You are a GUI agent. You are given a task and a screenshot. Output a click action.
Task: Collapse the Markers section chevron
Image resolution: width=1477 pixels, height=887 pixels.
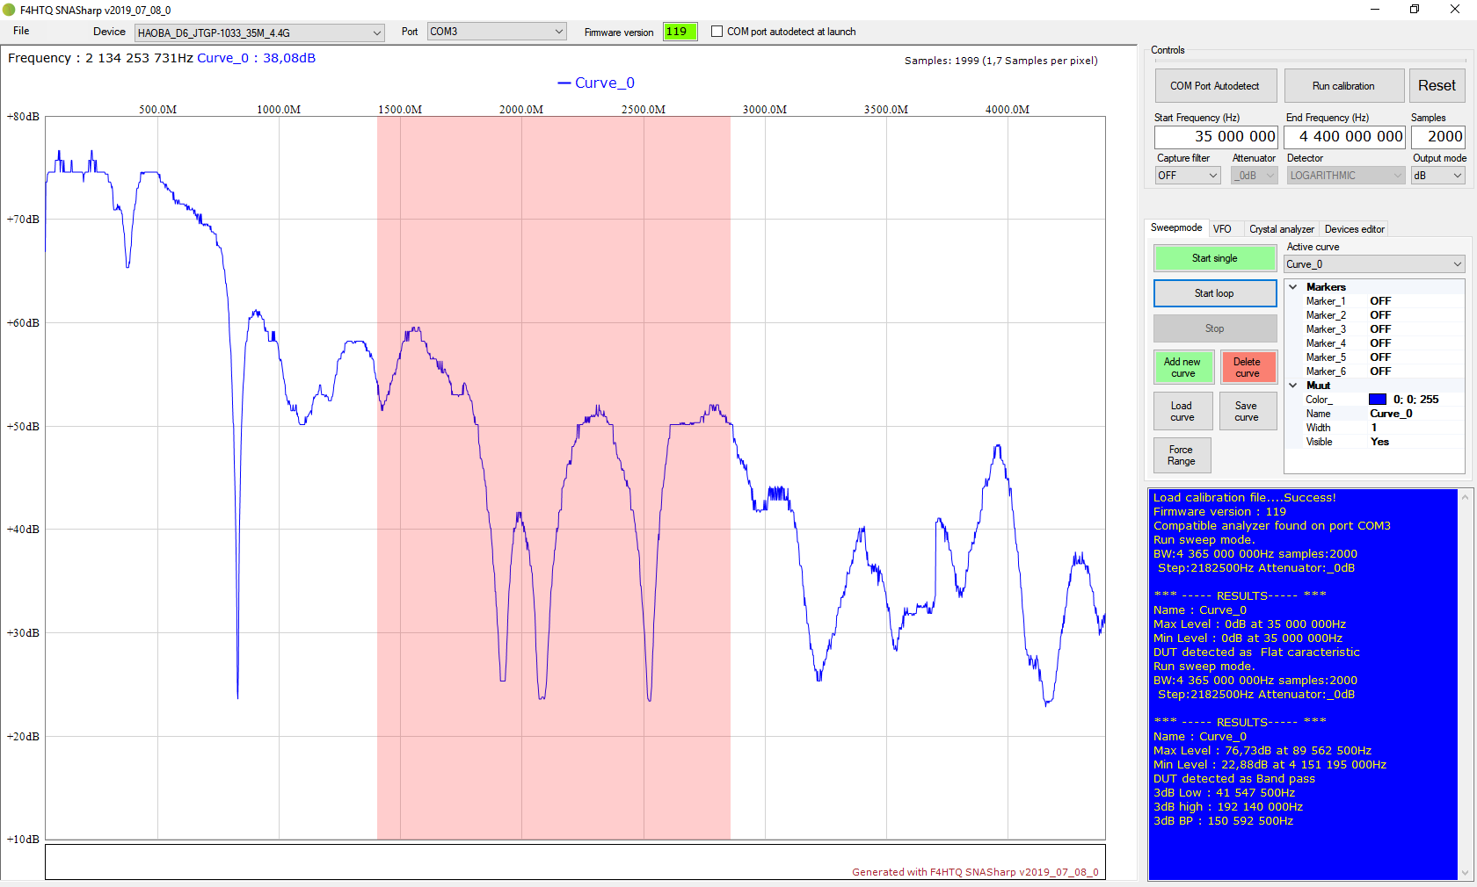pos(1293,287)
